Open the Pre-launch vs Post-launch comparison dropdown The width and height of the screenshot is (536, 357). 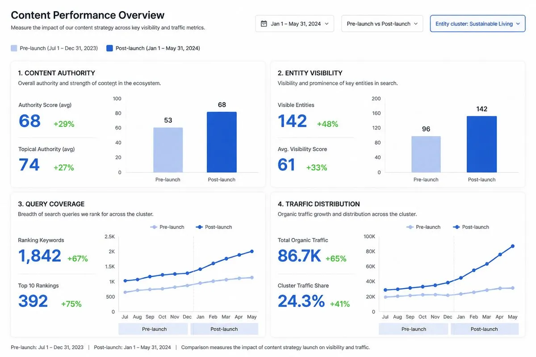382,24
